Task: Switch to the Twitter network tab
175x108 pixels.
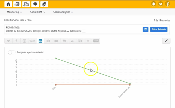Action: pos(8,41)
